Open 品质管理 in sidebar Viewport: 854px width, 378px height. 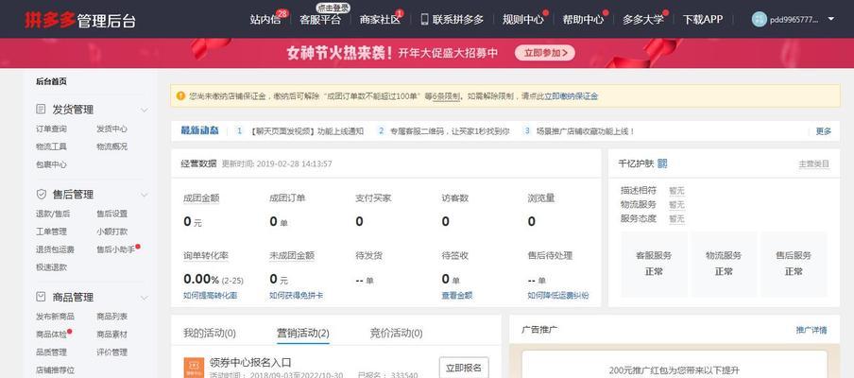[x=51, y=352]
